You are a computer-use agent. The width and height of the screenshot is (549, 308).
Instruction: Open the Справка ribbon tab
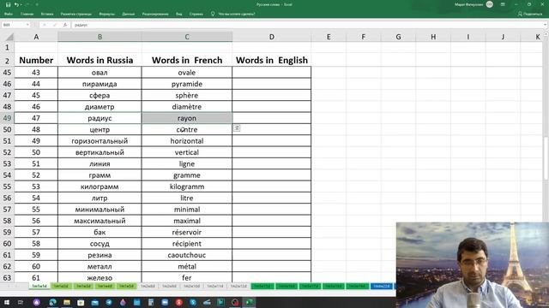[x=196, y=14]
